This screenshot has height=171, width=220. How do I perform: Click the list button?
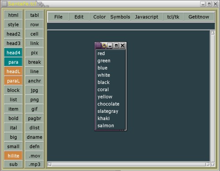(13, 100)
